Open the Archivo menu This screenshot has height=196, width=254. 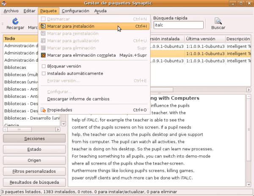(11, 11)
